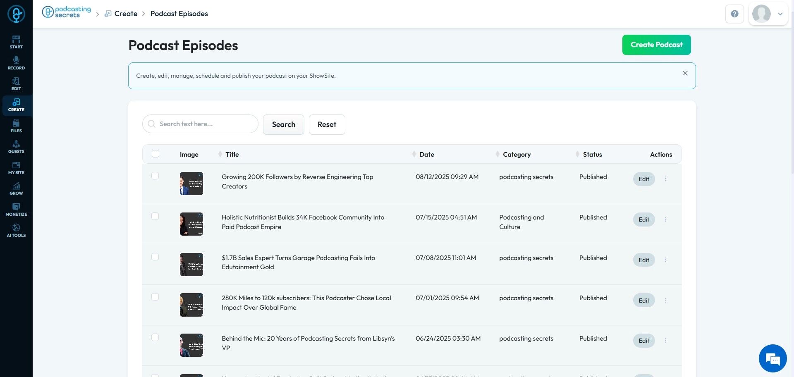This screenshot has width=794, height=377.
Task: Open the Create section in sidebar
Action: click(x=16, y=105)
